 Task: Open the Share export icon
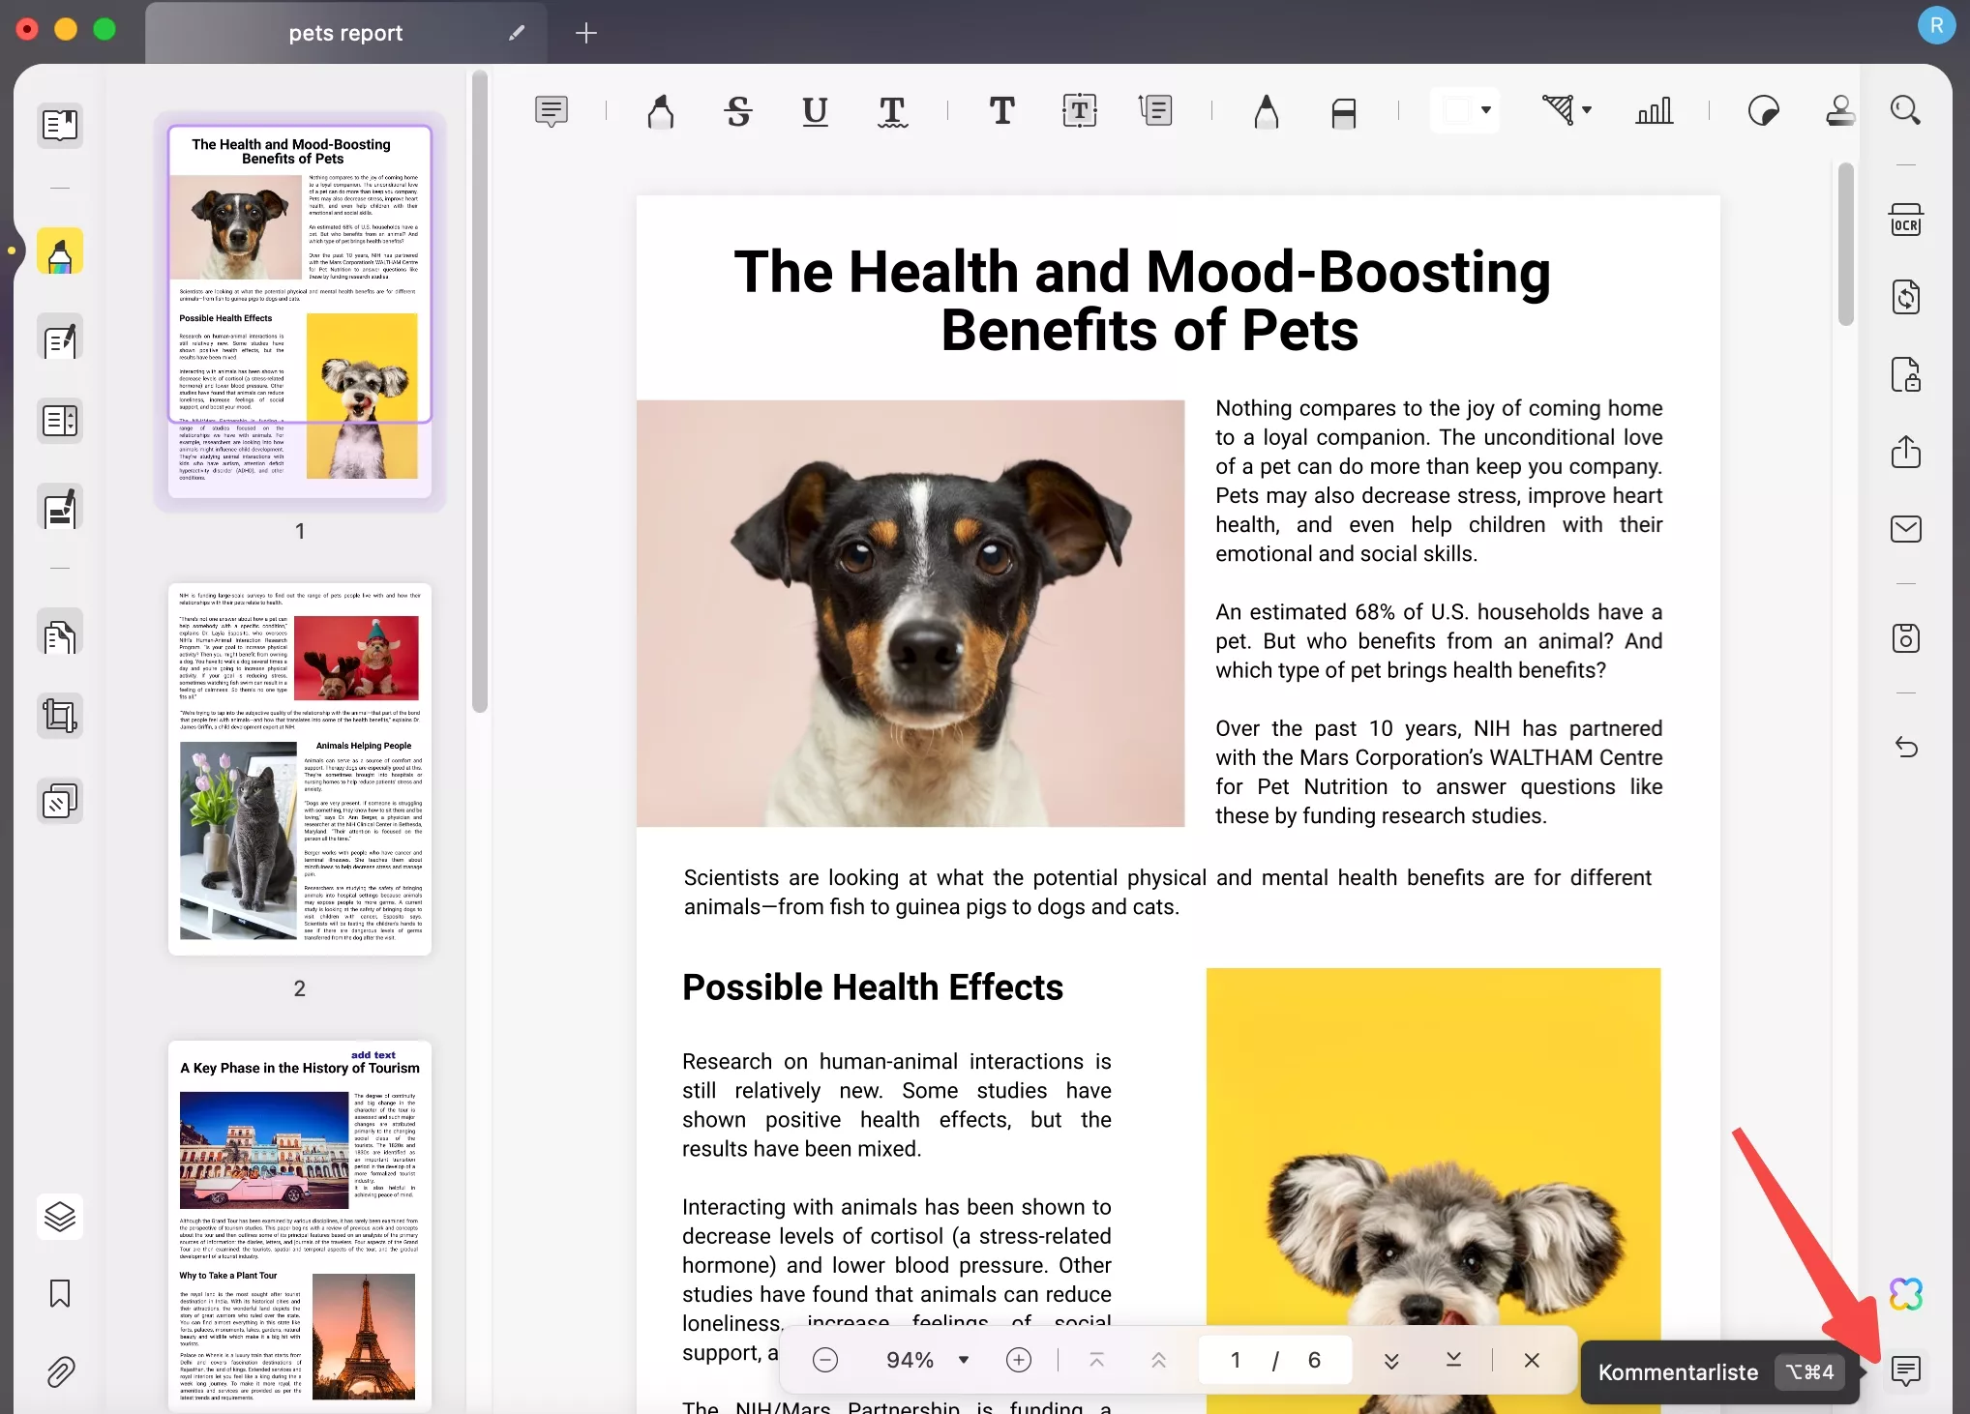(x=1906, y=452)
